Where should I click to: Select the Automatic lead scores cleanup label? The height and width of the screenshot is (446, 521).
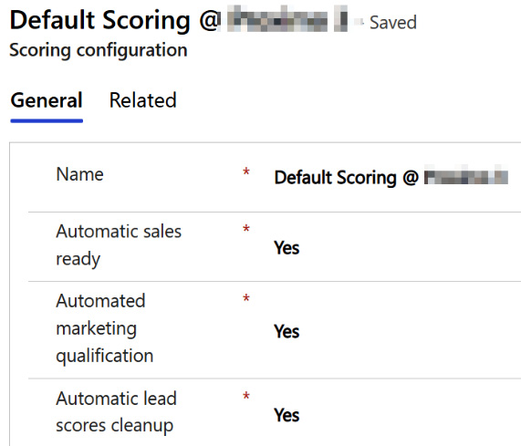pyautogui.click(x=116, y=412)
